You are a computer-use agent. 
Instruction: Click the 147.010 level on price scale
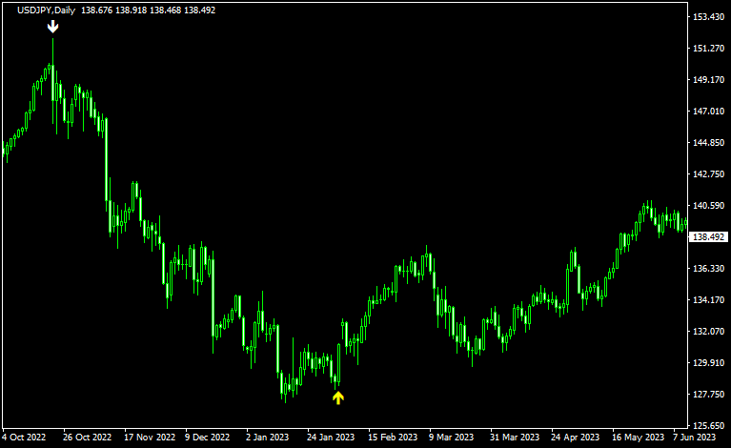coord(707,112)
